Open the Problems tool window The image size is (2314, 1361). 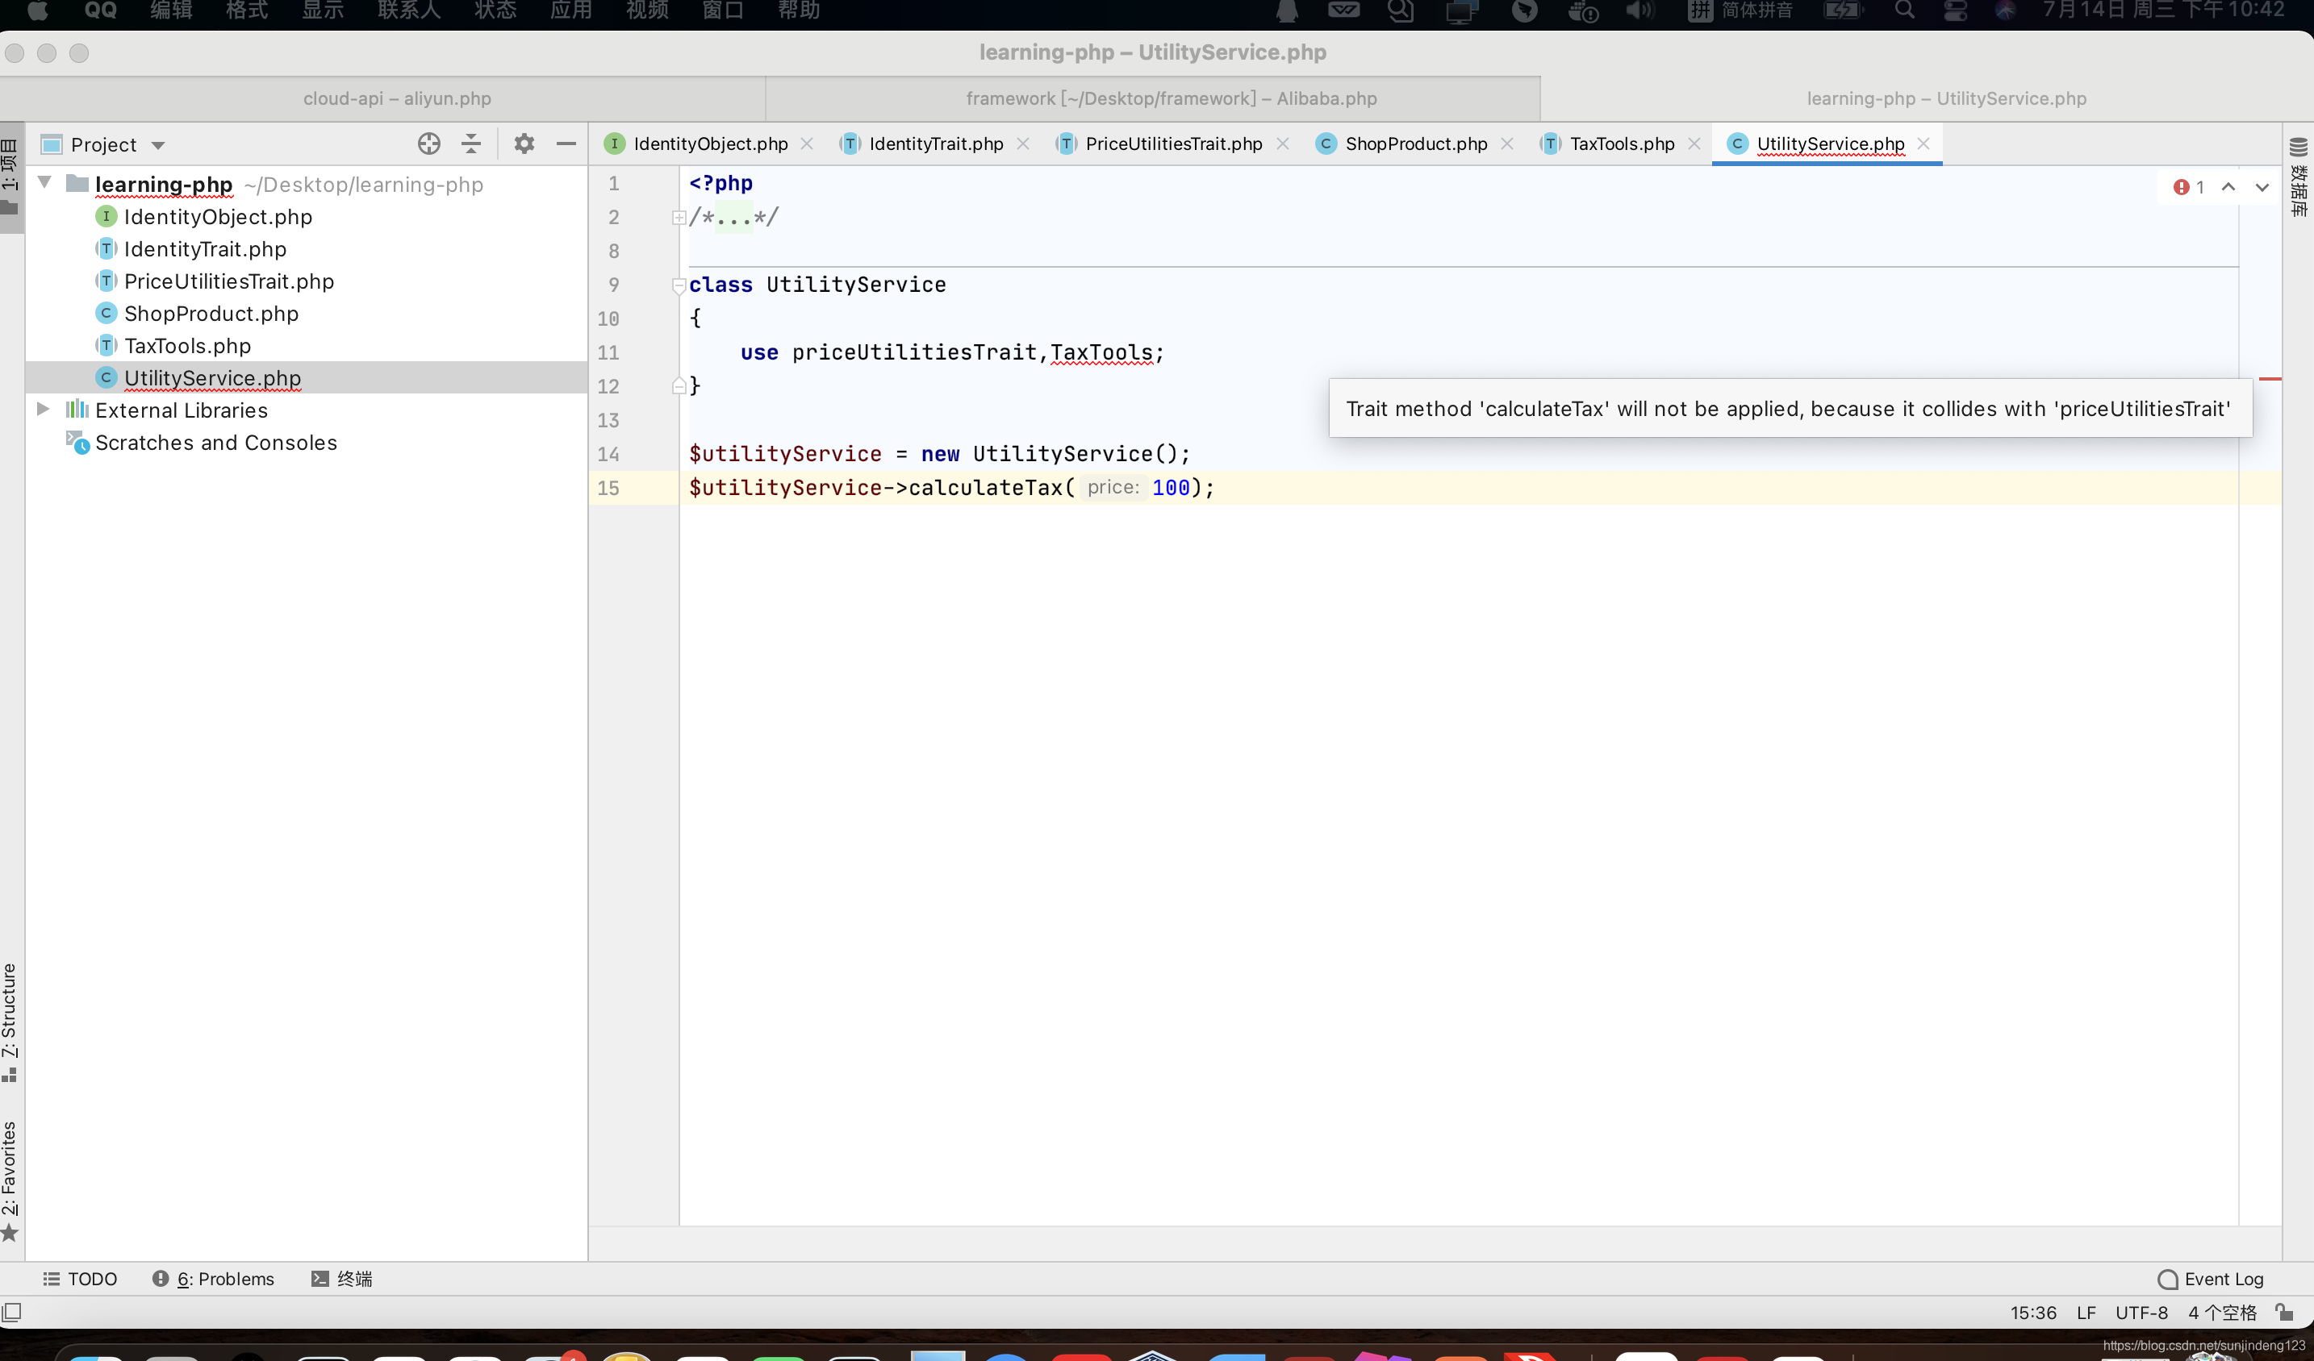[x=213, y=1279]
